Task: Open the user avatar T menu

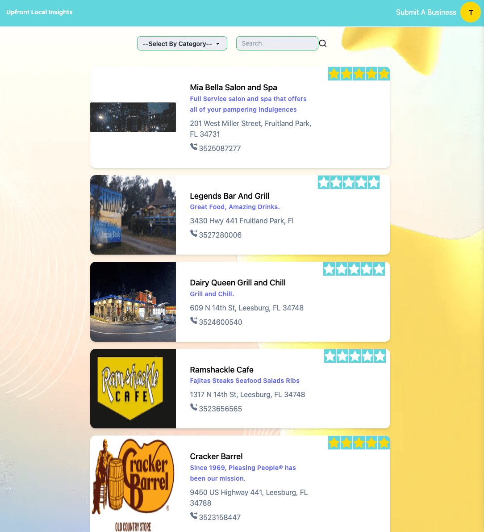Action: [x=471, y=12]
